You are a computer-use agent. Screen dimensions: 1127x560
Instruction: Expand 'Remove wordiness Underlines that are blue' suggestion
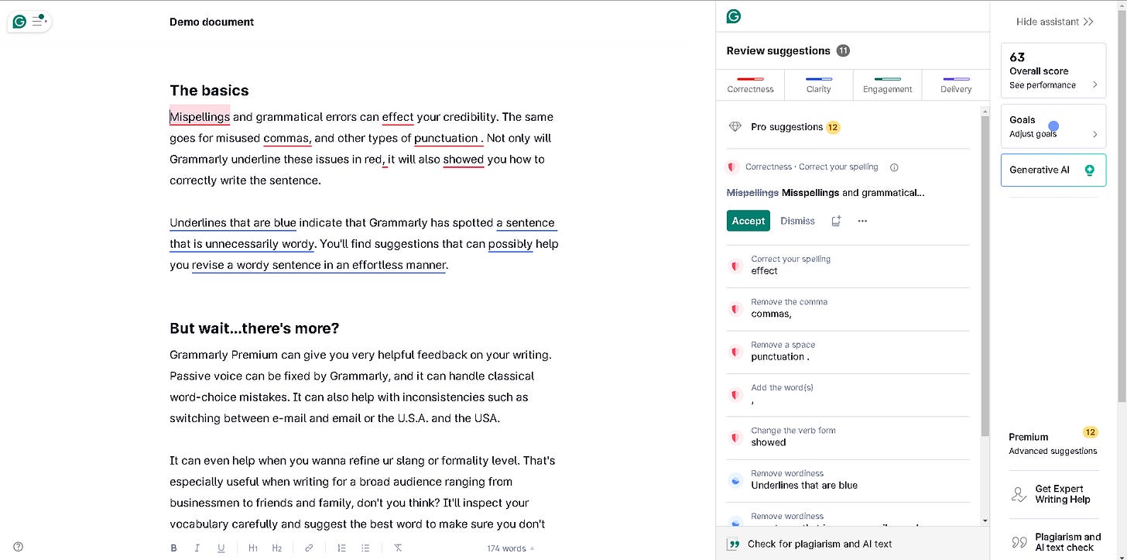pos(848,480)
